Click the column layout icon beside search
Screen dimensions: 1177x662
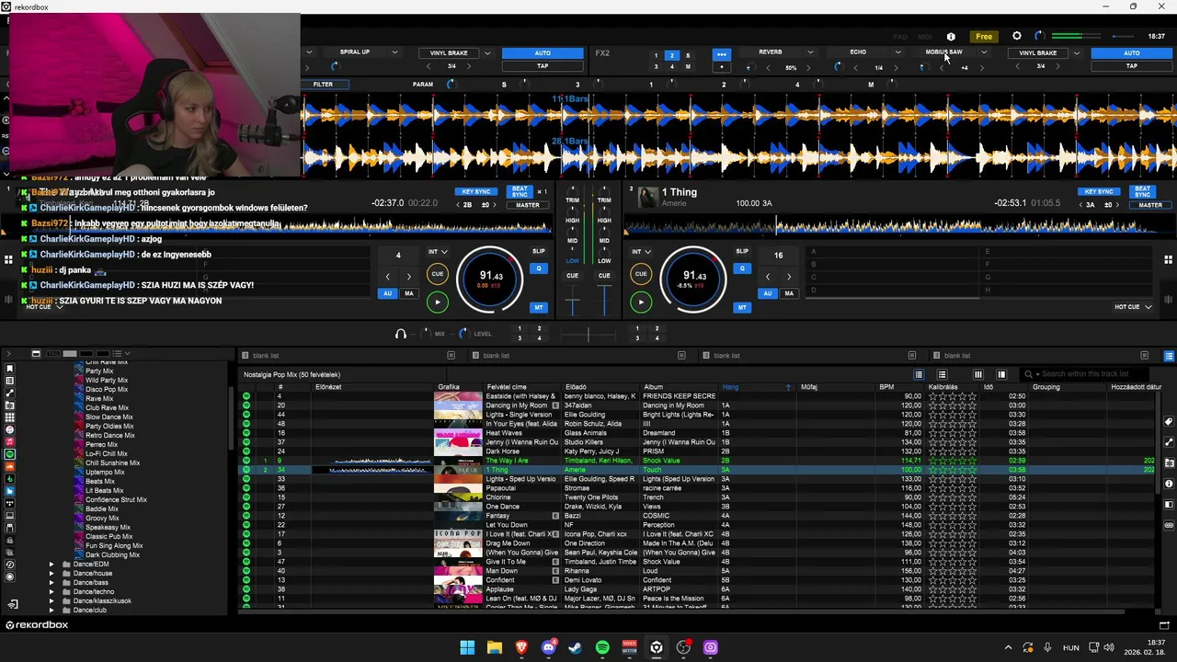tap(1001, 374)
